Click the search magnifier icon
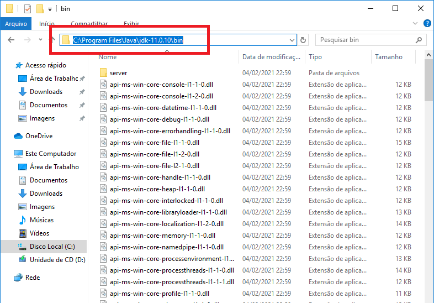Image resolution: width=434 pixels, height=303 pixels. click(419, 40)
